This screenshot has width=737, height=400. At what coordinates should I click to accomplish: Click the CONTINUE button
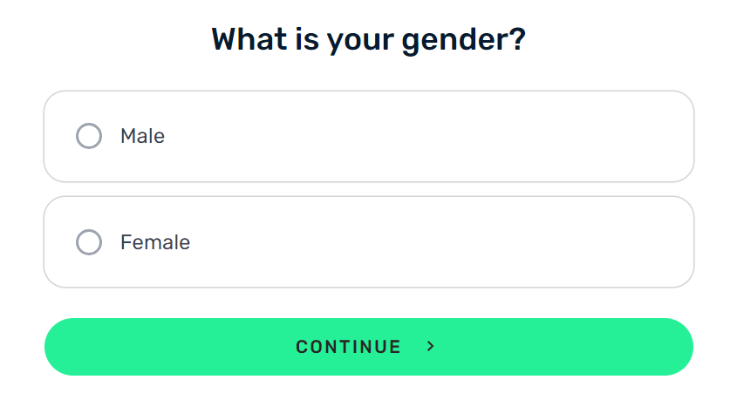(368, 347)
